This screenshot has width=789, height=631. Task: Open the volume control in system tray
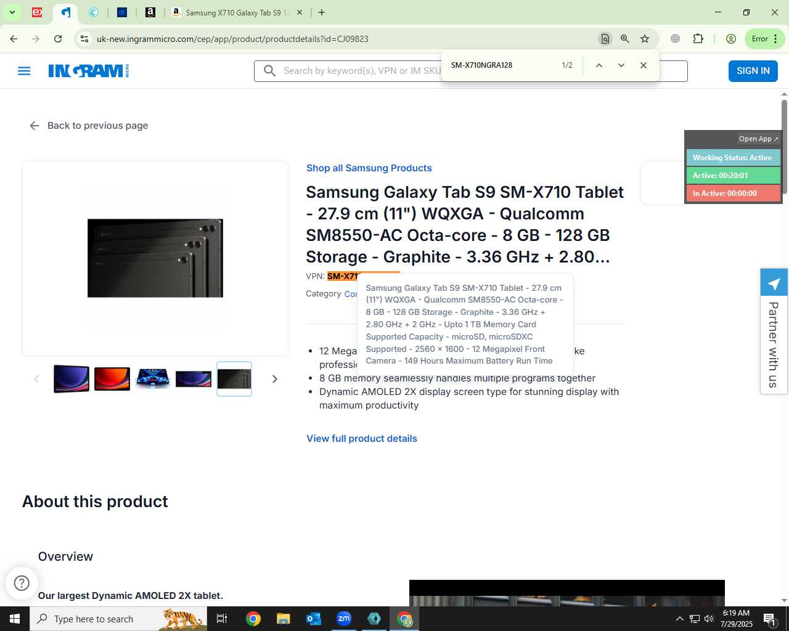tap(709, 619)
